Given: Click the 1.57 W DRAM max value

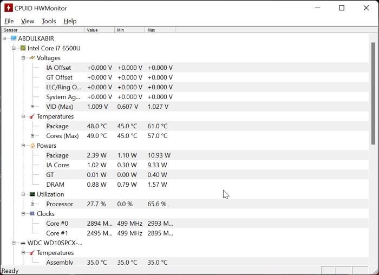Looking at the screenshot, I should 157,185.
